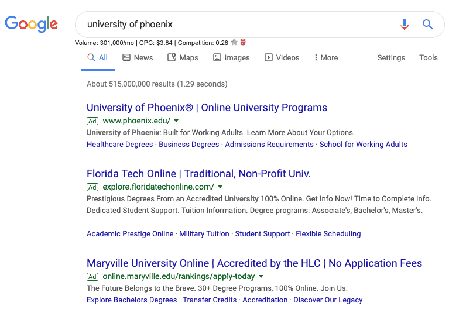Viewport: 449px width, 313px height.
Task: Click the red stack icon beside Competition
Action: pos(243,42)
